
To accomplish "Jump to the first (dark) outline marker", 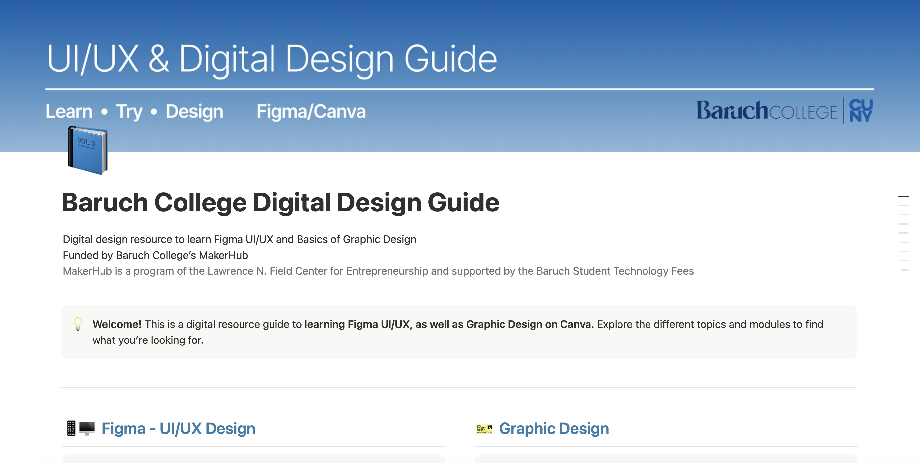I will [x=903, y=196].
